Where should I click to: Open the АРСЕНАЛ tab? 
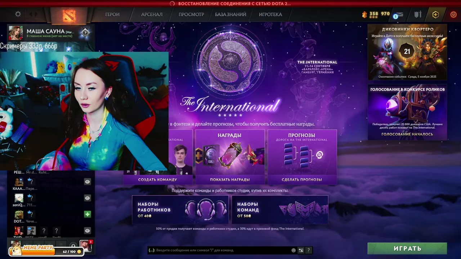point(152,14)
